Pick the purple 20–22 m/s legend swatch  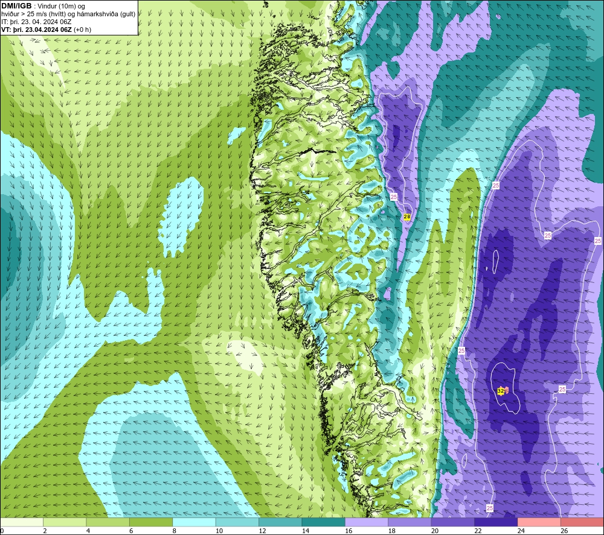click(x=453, y=522)
